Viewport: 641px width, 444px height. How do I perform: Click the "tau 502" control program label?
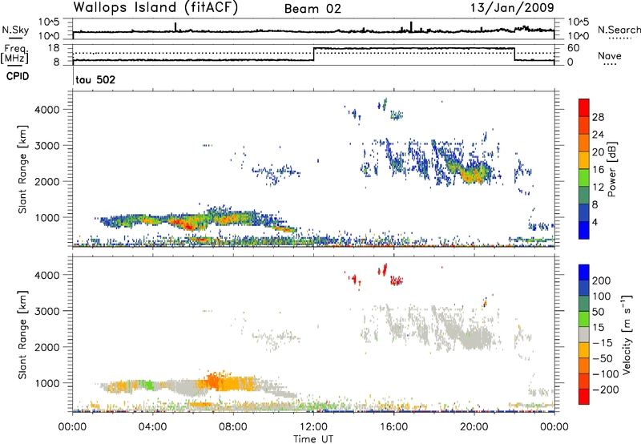(x=95, y=79)
